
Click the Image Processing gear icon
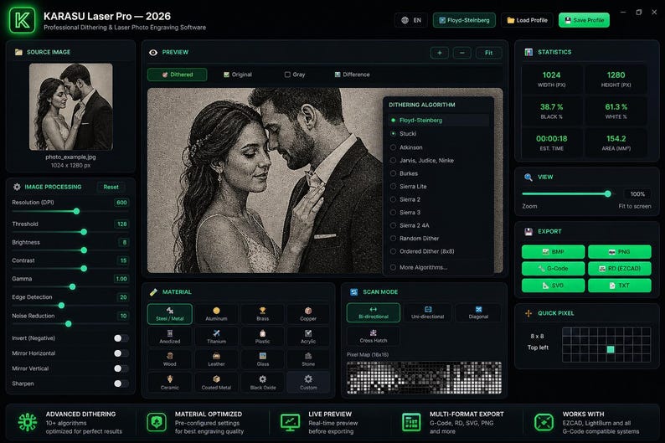tap(17, 187)
